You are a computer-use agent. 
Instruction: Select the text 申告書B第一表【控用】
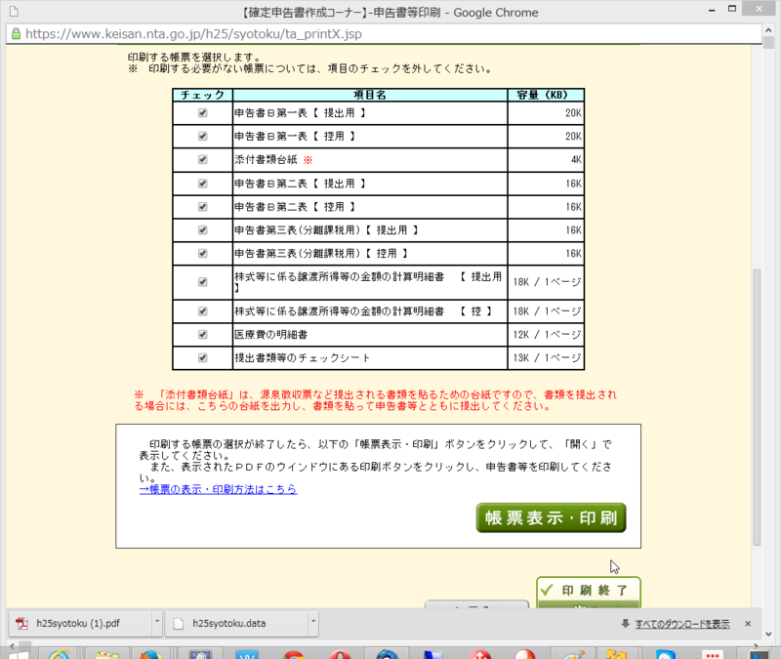[x=296, y=137]
